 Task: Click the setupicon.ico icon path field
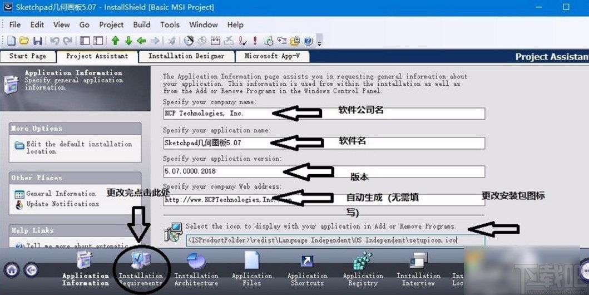coord(335,240)
